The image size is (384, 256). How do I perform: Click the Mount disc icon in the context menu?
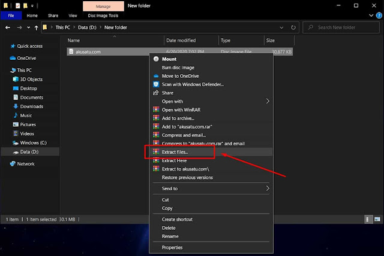tap(156, 59)
